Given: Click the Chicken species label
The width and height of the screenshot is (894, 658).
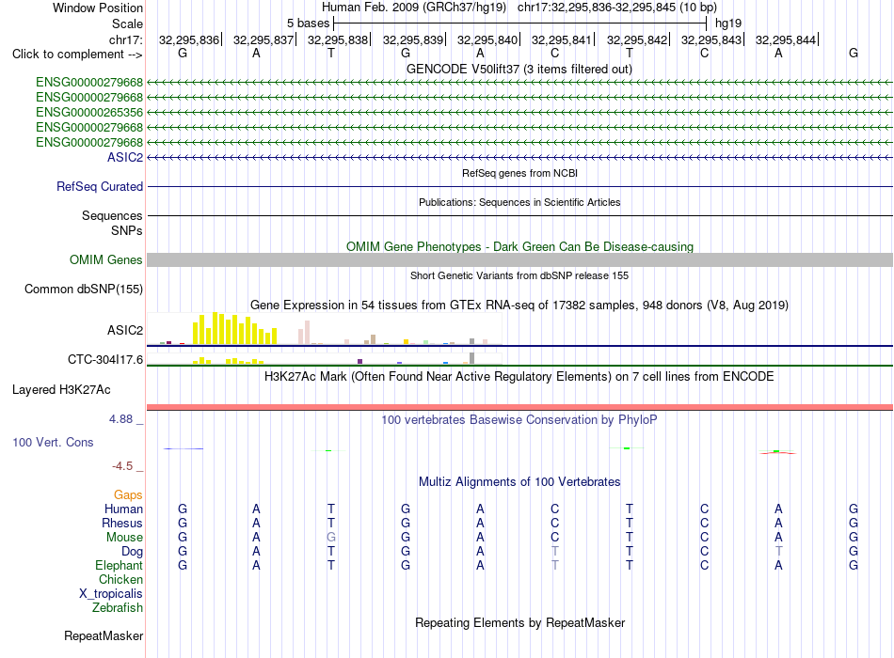Looking at the screenshot, I should point(120,579).
